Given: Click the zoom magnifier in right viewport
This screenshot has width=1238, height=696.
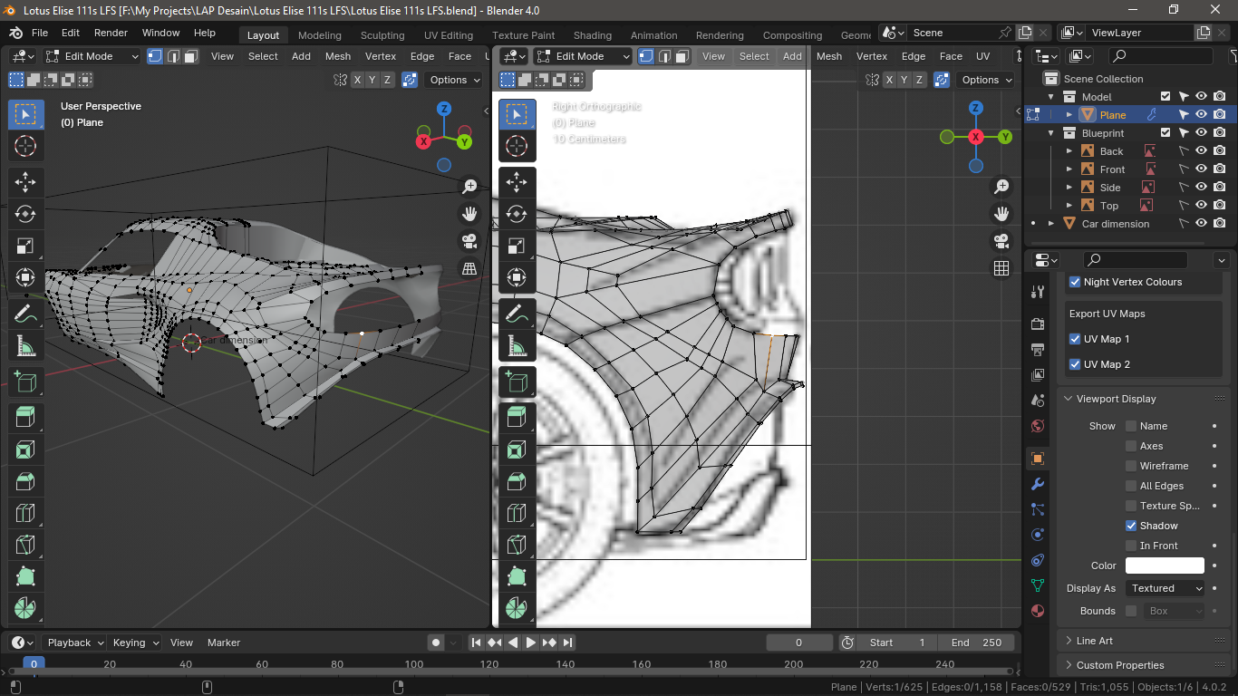Looking at the screenshot, I should point(1001,187).
